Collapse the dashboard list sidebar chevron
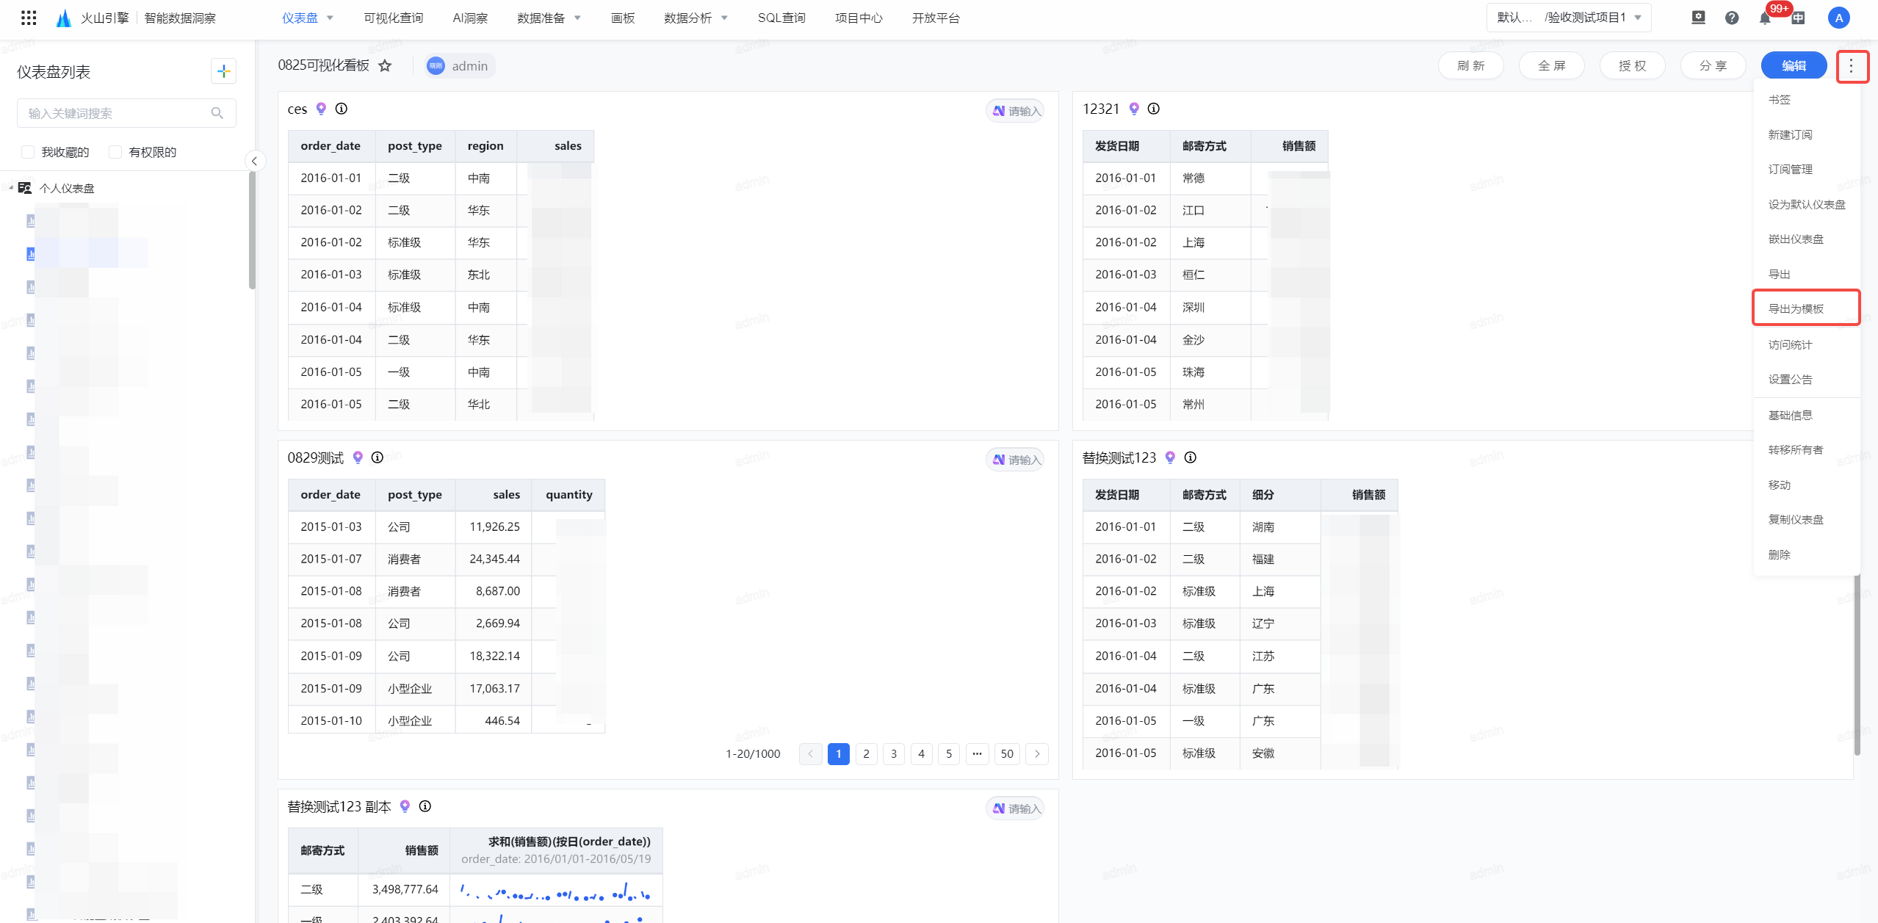 click(x=254, y=161)
